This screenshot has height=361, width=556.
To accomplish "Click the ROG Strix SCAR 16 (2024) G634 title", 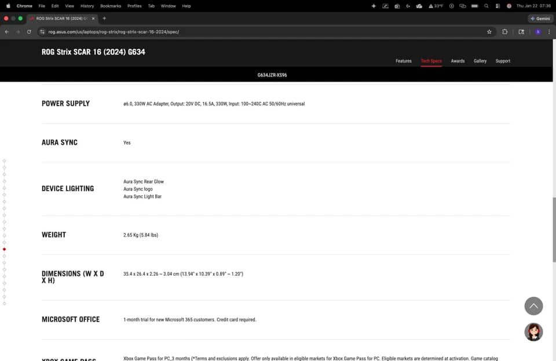I will point(93,52).
